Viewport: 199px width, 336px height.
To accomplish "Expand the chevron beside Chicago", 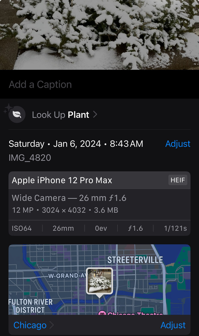I will coord(52,325).
